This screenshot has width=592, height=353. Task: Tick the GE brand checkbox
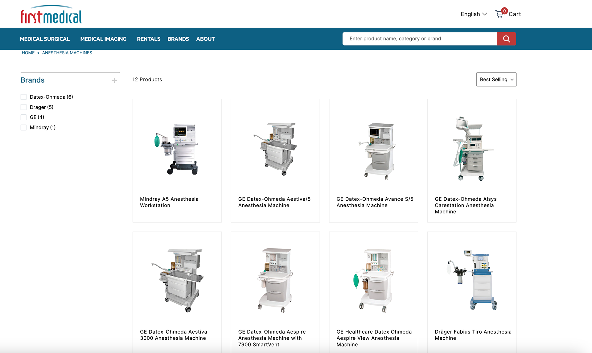[x=23, y=117]
